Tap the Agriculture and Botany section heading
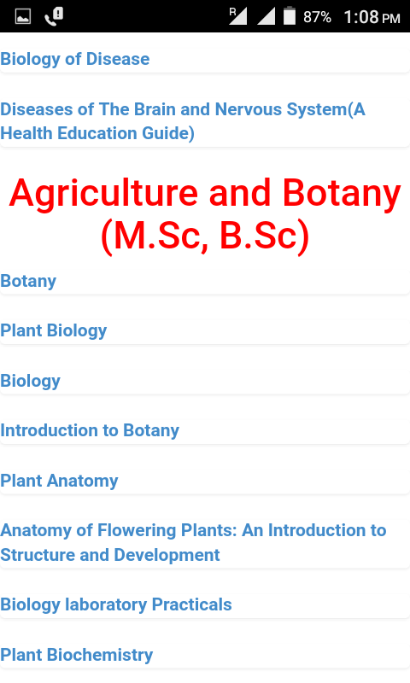The height and width of the screenshot is (683, 410). (205, 214)
